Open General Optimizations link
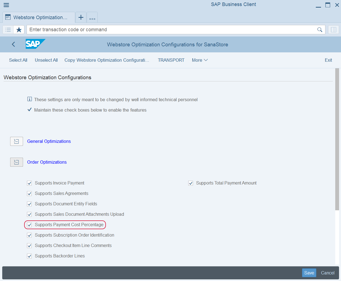341x281 pixels. tap(49, 141)
